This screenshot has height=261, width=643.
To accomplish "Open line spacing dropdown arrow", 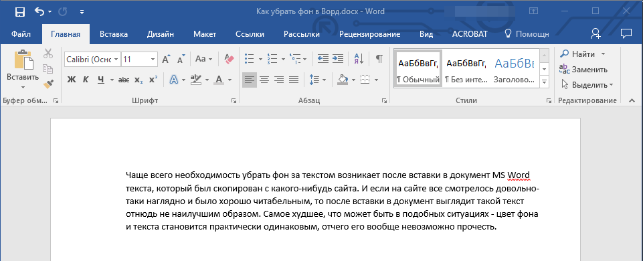I will [324, 80].
